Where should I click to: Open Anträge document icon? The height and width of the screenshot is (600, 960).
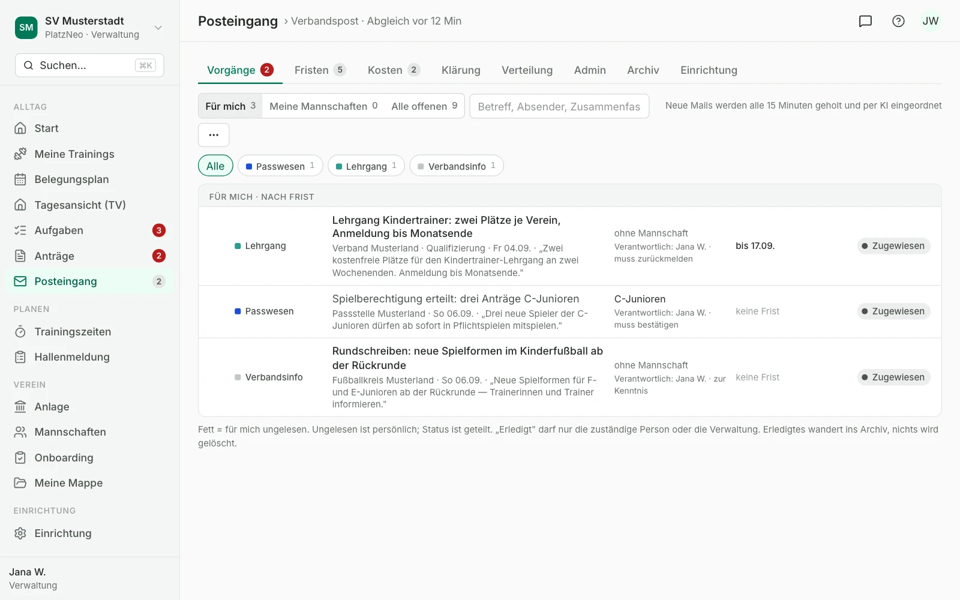(x=20, y=256)
